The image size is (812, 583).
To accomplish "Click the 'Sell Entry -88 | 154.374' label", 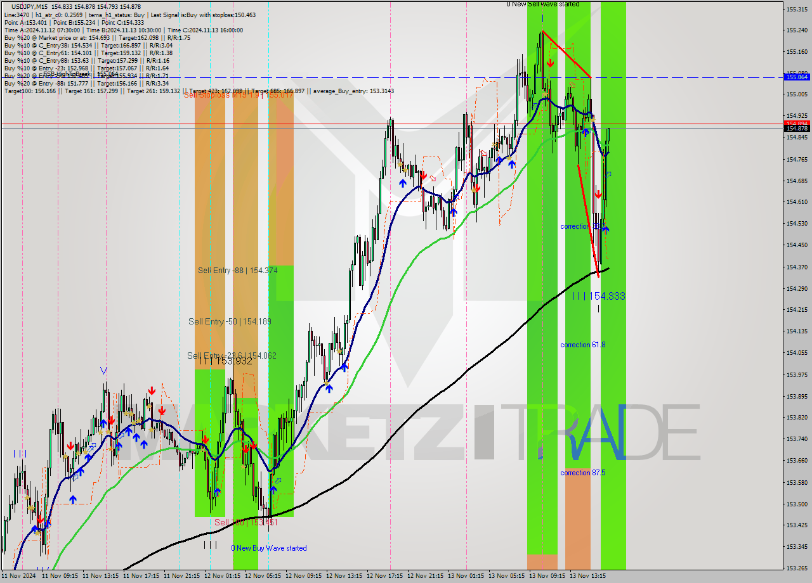I will 237,270.
